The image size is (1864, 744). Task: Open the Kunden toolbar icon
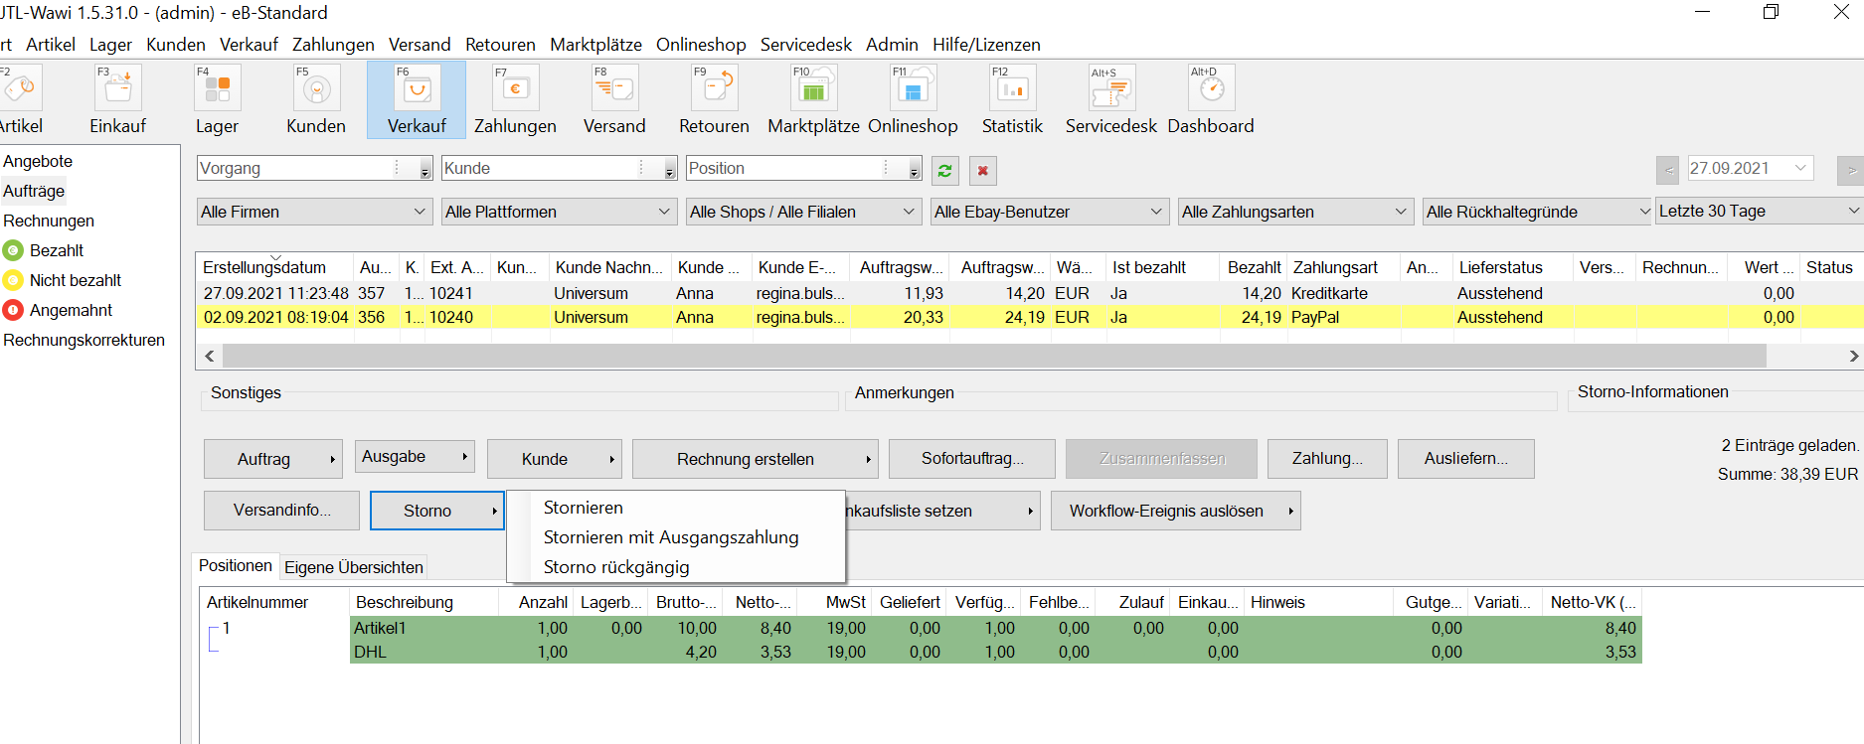coord(316,99)
